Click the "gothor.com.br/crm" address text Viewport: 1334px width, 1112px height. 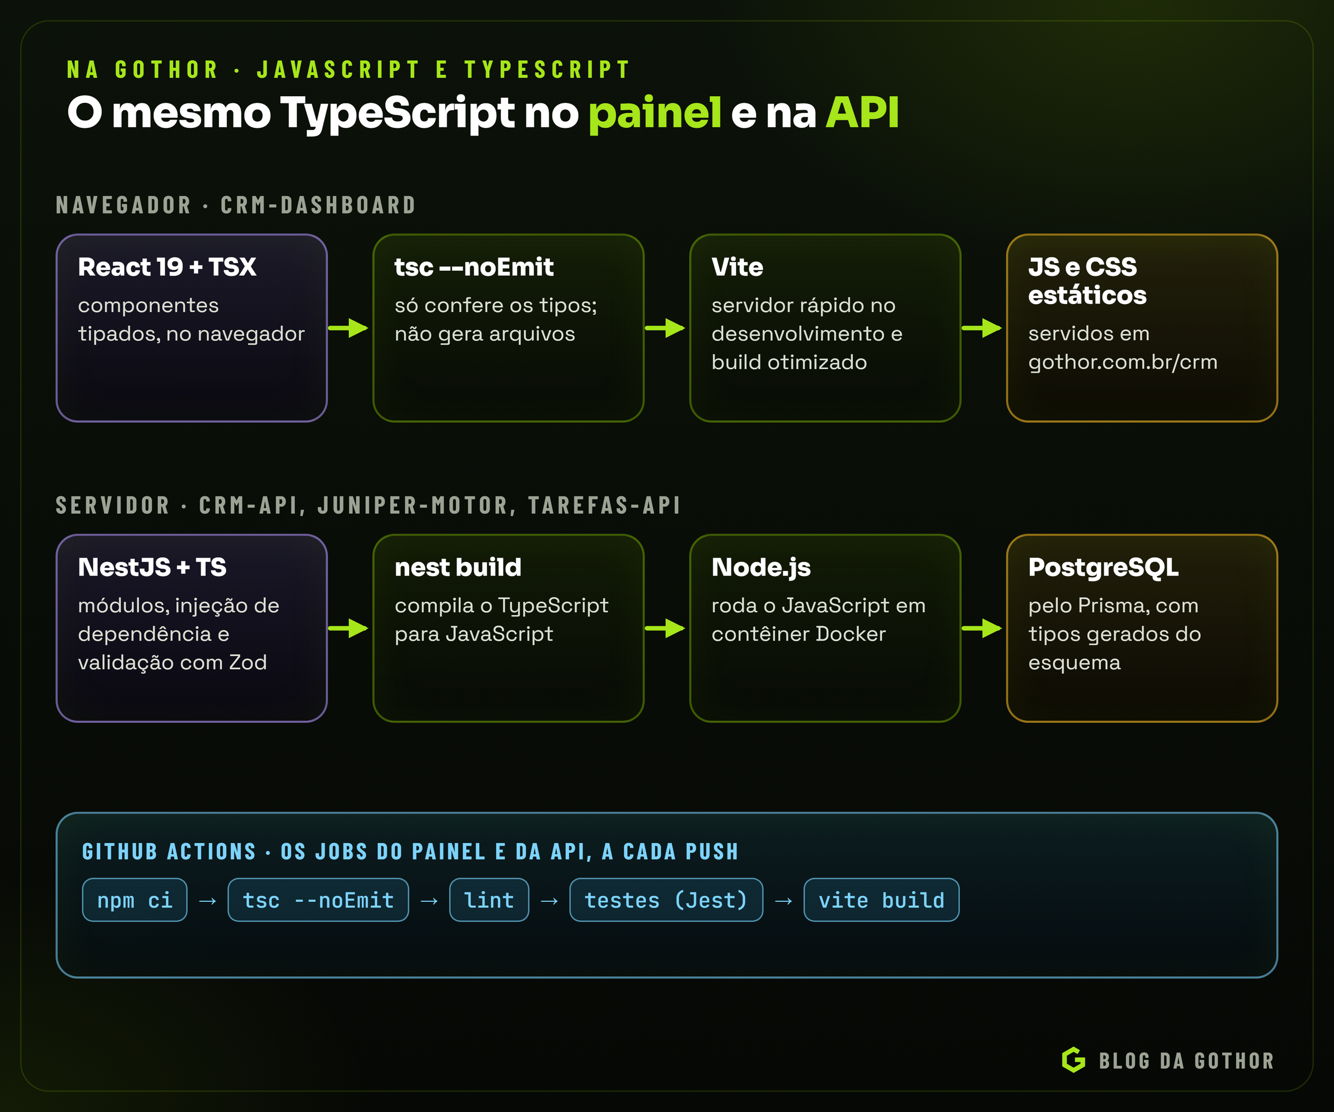(1123, 362)
